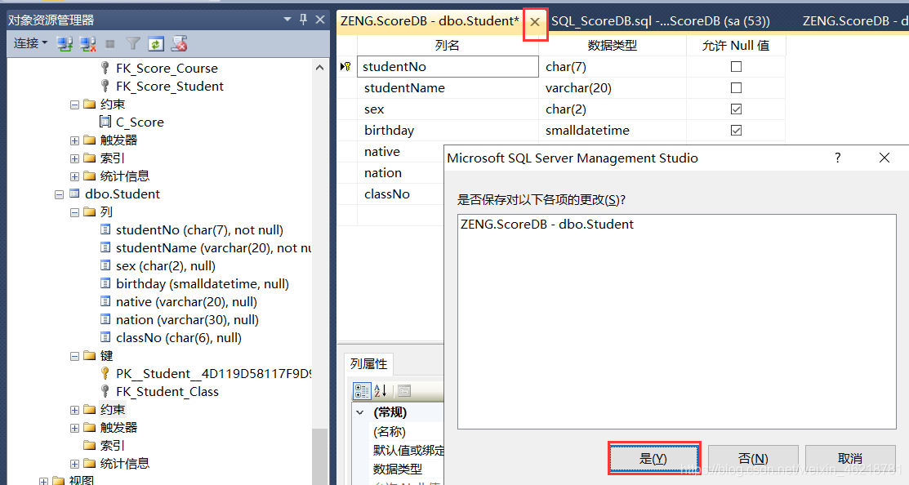Viewport: 909px width, 485px height.
Task: Click the delete script icon in Object Explorer toolbar
Action: pos(179,44)
